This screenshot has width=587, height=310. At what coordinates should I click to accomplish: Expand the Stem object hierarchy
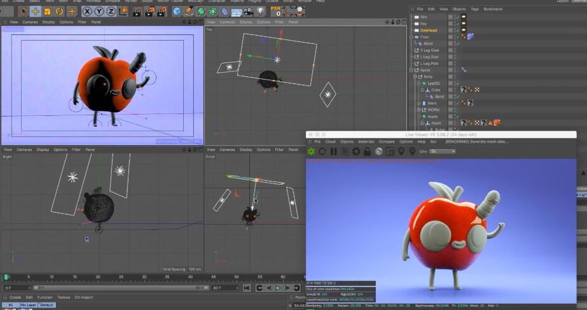[418, 103]
